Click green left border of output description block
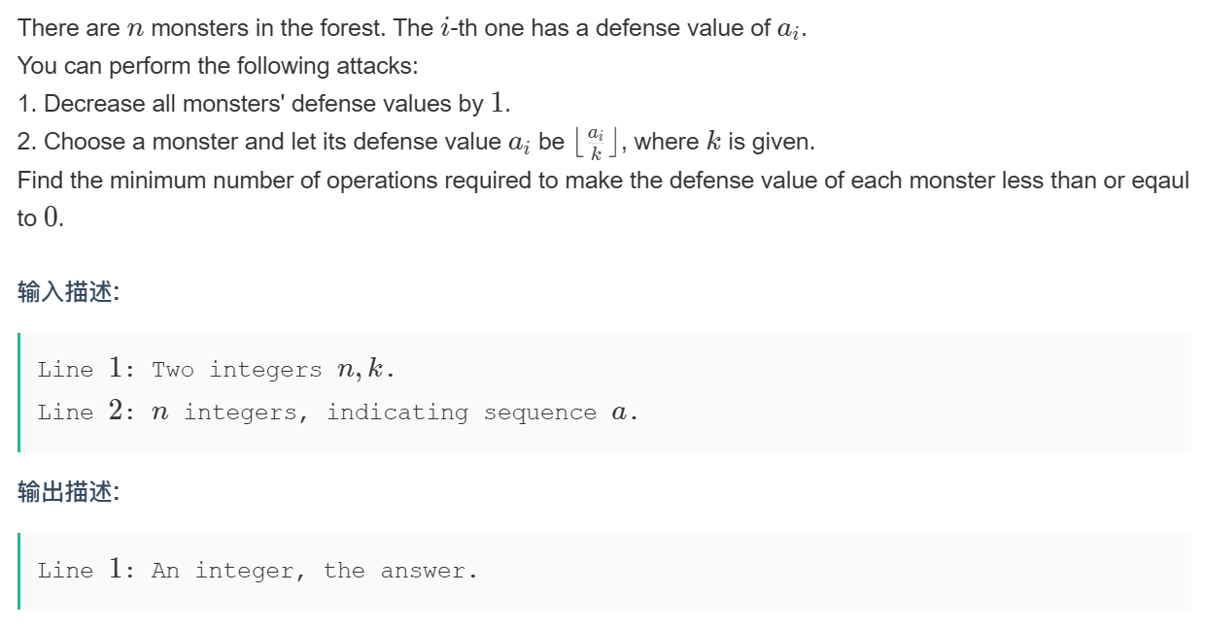This screenshot has height=627, width=1205. pyautogui.click(x=18, y=571)
